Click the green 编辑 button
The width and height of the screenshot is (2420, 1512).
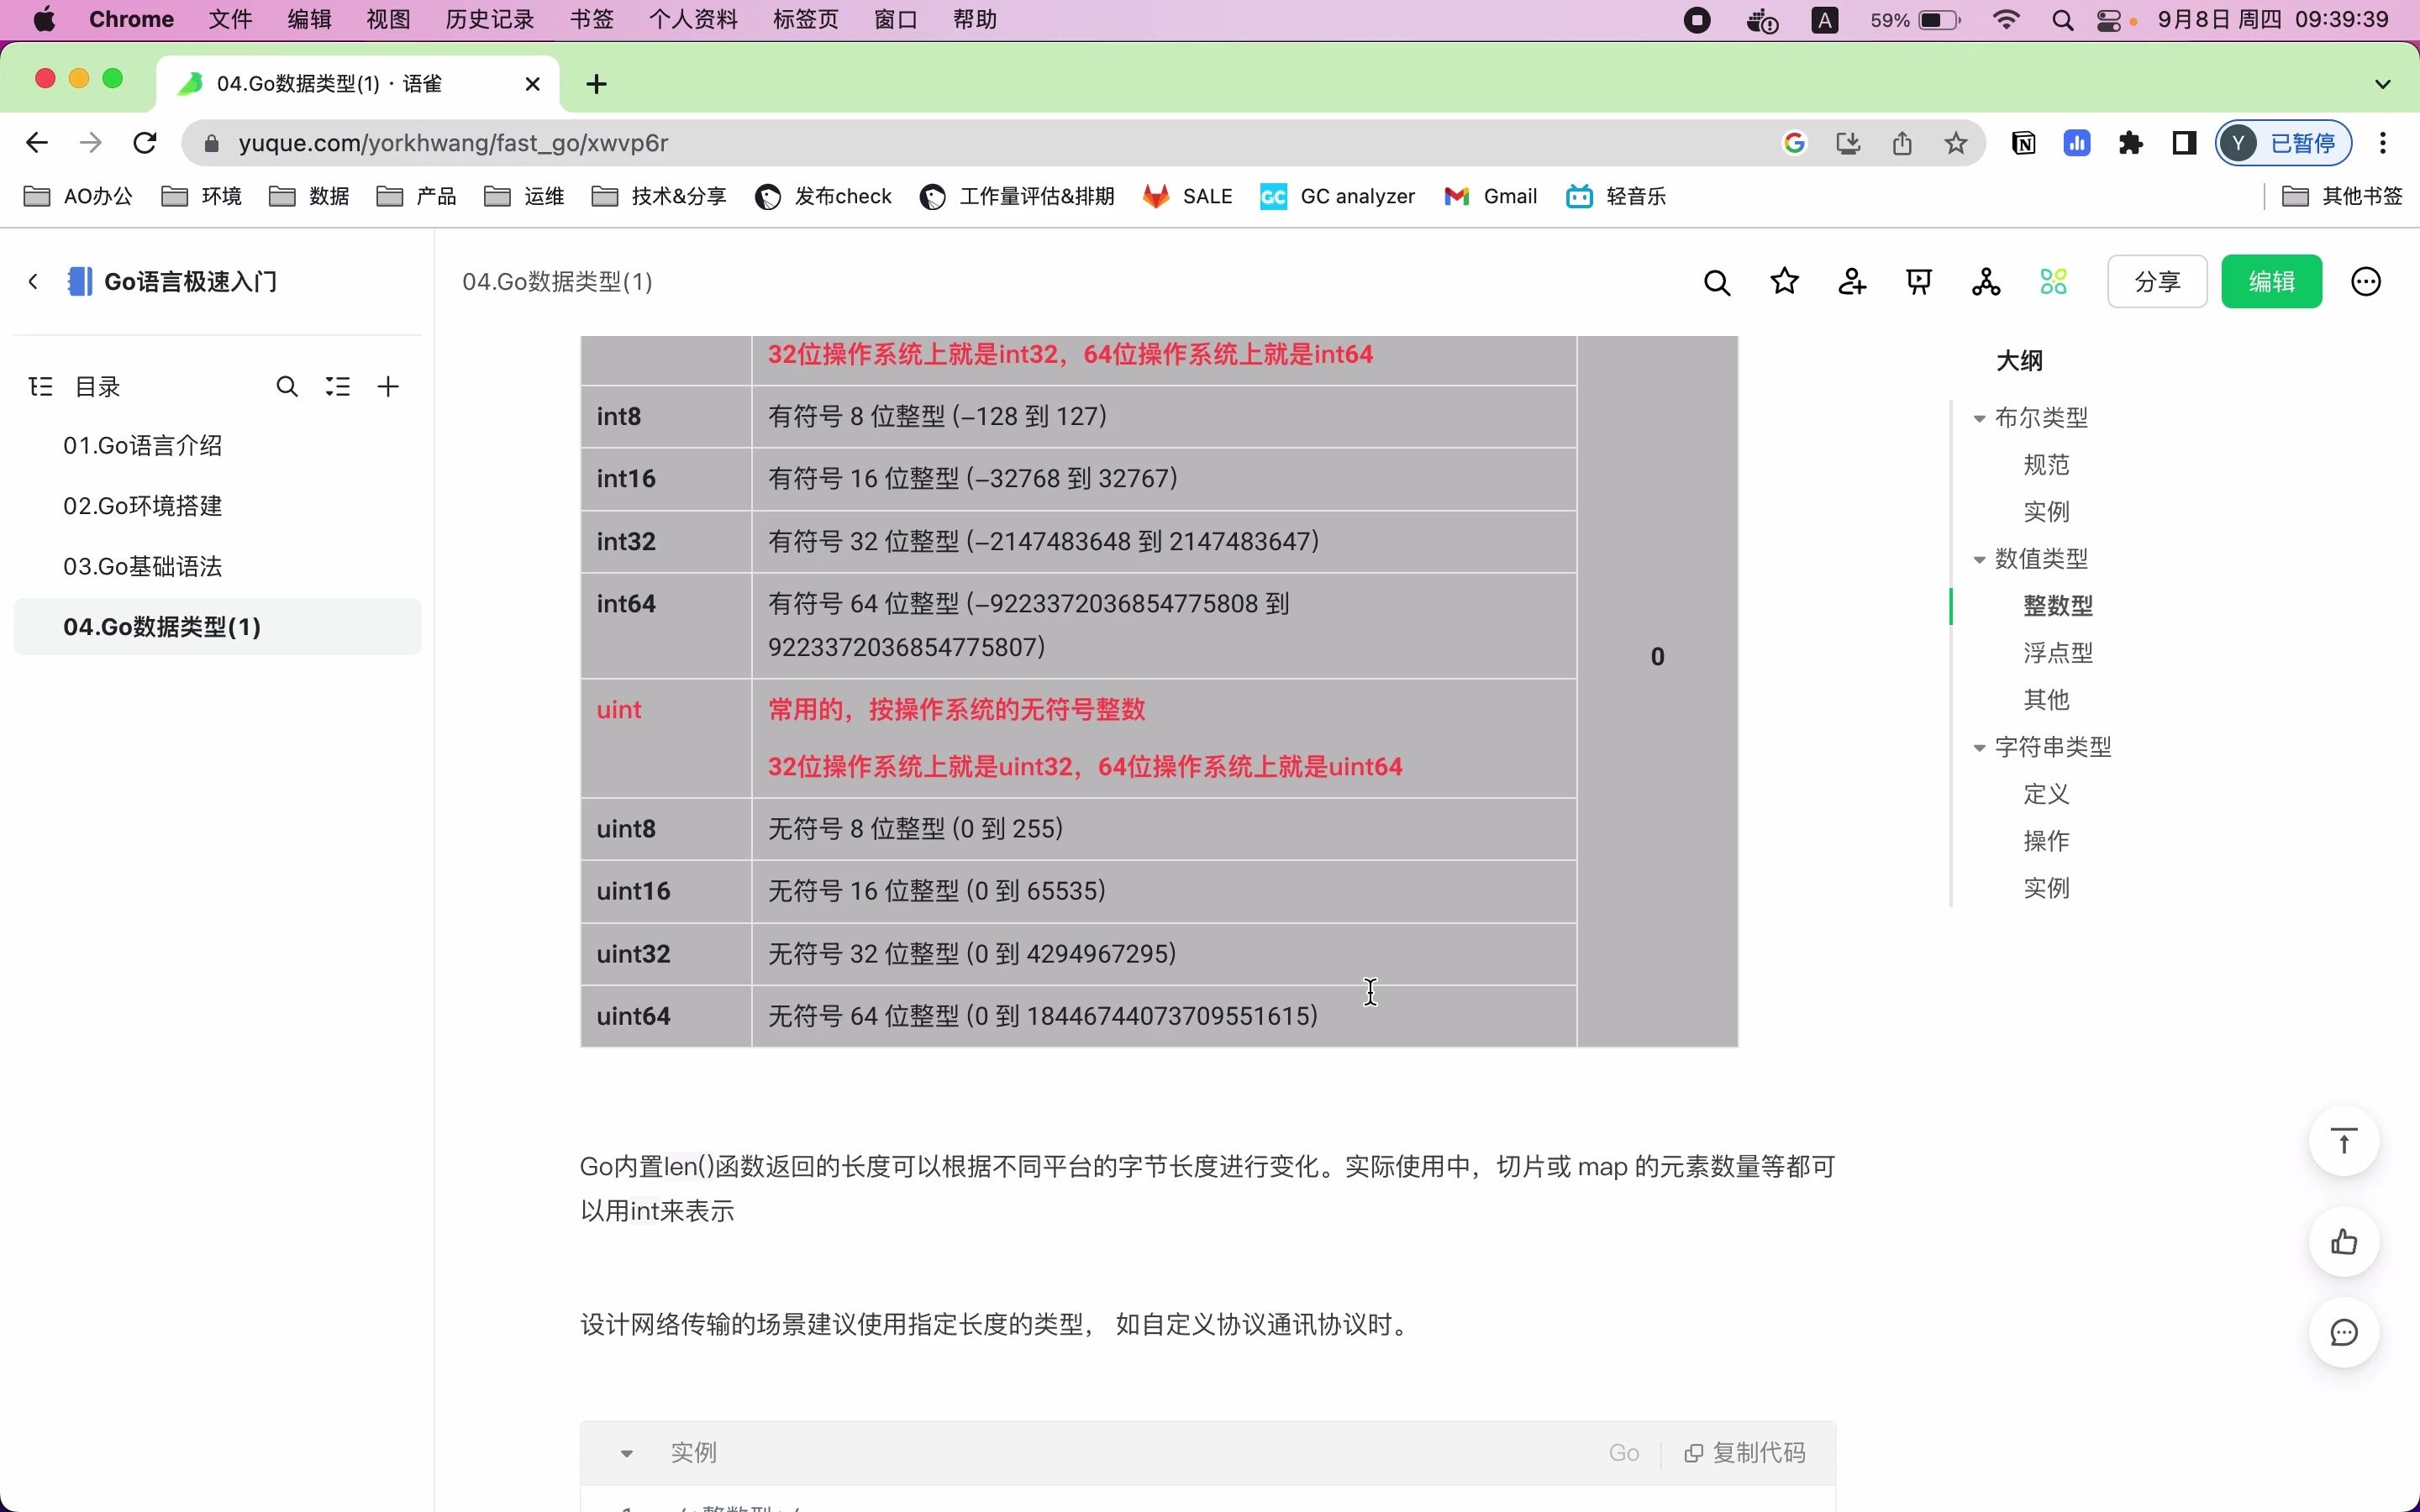[x=2271, y=283]
